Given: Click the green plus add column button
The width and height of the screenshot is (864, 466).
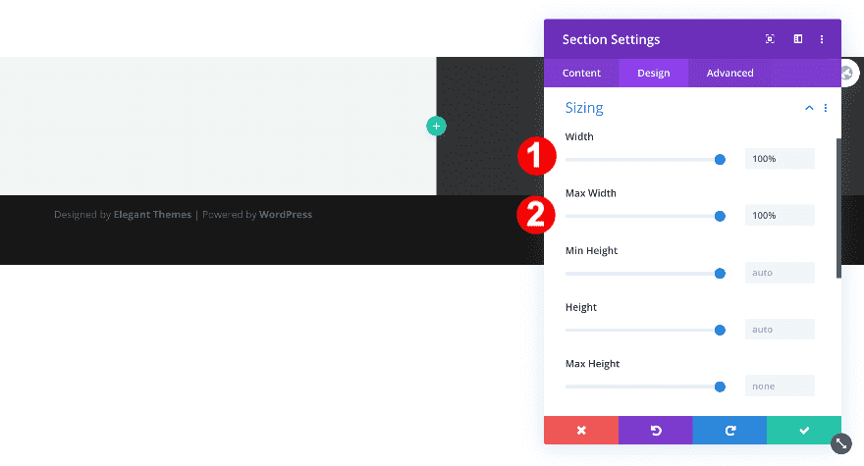Looking at the screenshot, I should pyautogui.click(x=436, y=126).
